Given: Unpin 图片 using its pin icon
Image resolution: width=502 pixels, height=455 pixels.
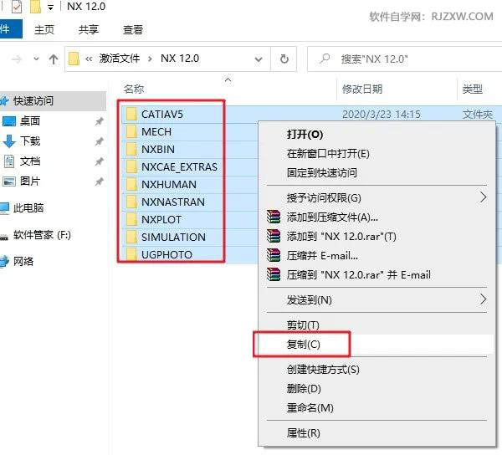Looking at the screenshot, I should pyautogui.click(x=100, y=181).
